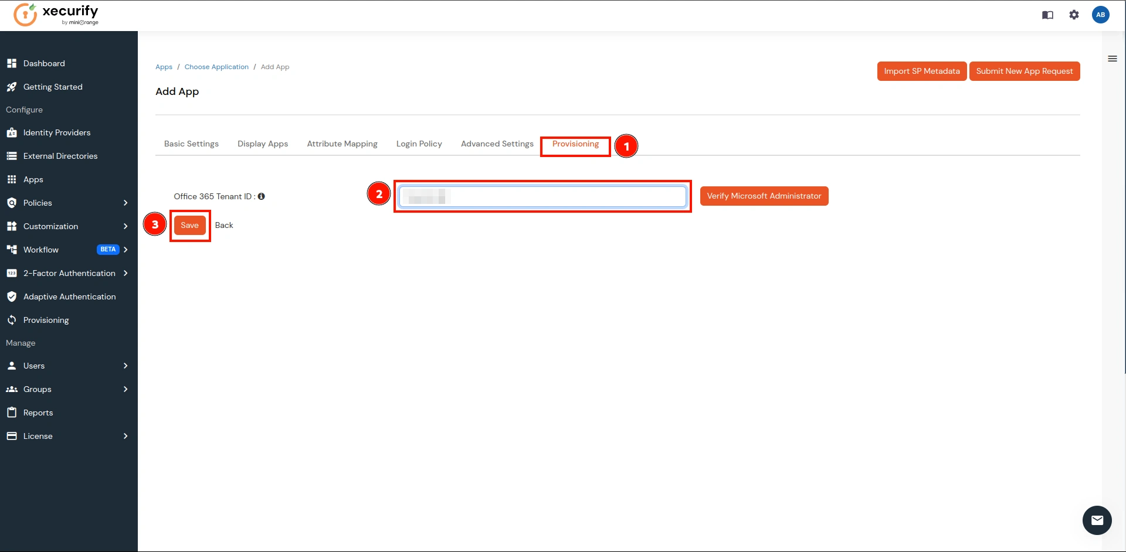Viewport: 1126px width, 552px height.
Task: Select the Getting Started rocket icon
Action: [12, 87]
